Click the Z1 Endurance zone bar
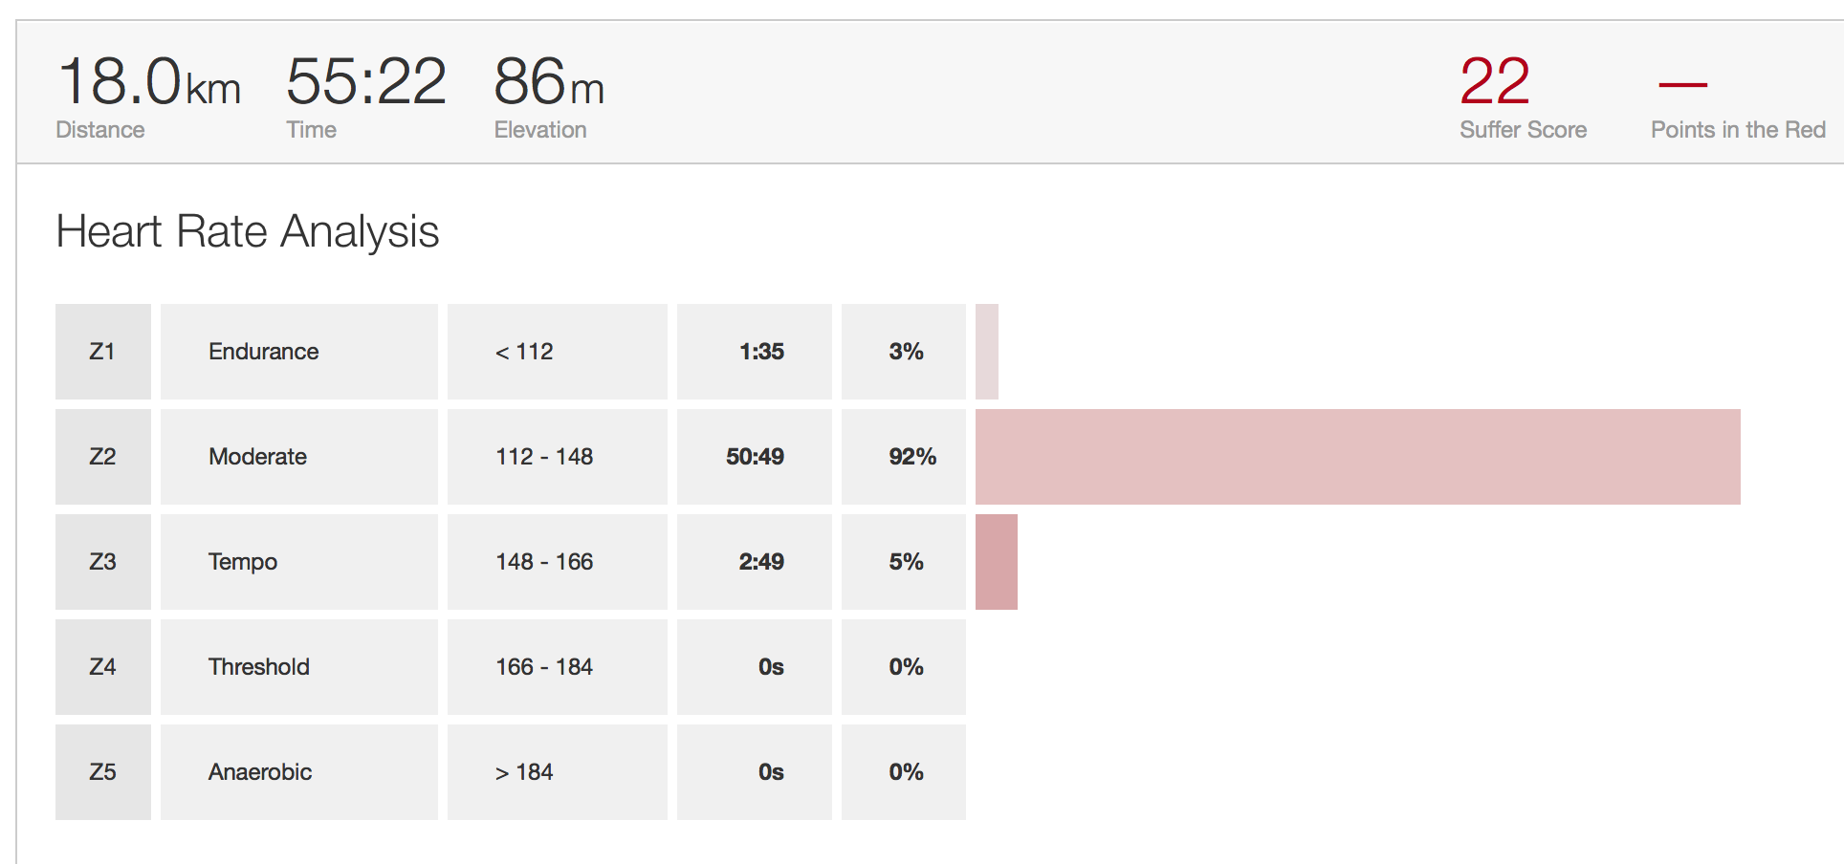Viewport: 1844px width, 864px height. tap(986, 352)
